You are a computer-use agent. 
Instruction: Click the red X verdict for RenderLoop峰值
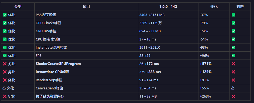coord(233,80)
